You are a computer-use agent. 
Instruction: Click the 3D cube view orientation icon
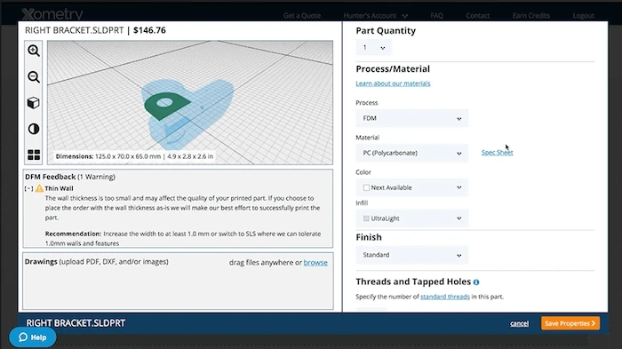34,103
